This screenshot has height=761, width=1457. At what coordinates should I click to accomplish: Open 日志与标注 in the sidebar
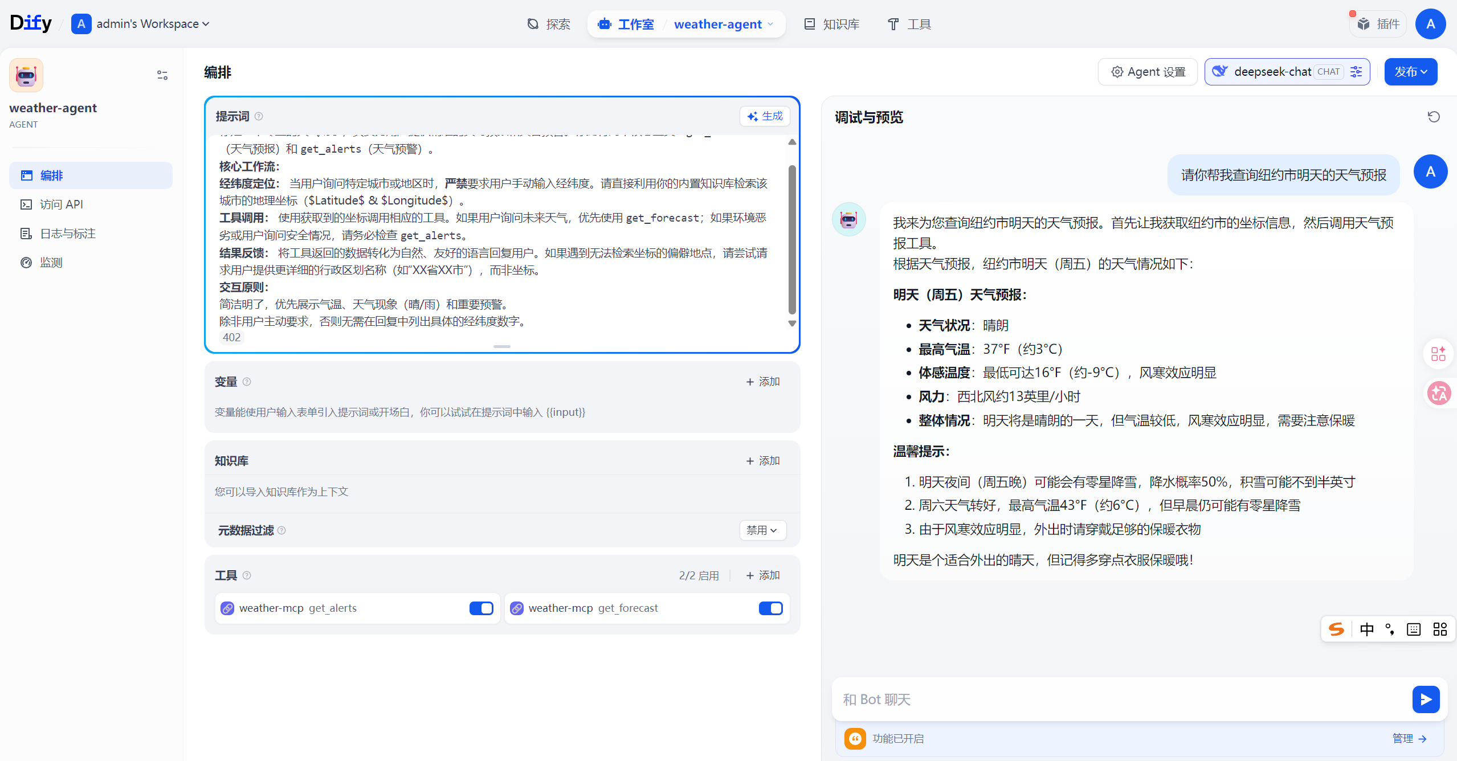pos(67,234)
